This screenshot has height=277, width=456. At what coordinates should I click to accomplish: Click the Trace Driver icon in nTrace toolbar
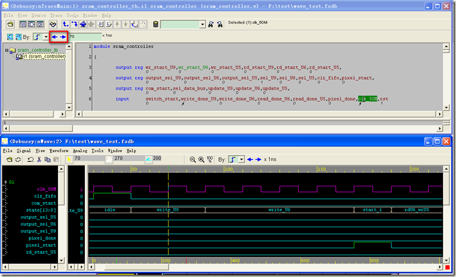pyautogui.click(x=66, y=24)
